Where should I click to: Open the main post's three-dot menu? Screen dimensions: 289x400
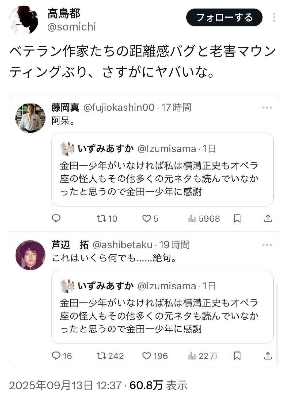[x=274, y=18]
